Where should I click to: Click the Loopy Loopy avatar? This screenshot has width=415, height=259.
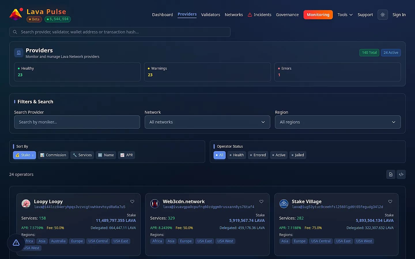[26, 204]
